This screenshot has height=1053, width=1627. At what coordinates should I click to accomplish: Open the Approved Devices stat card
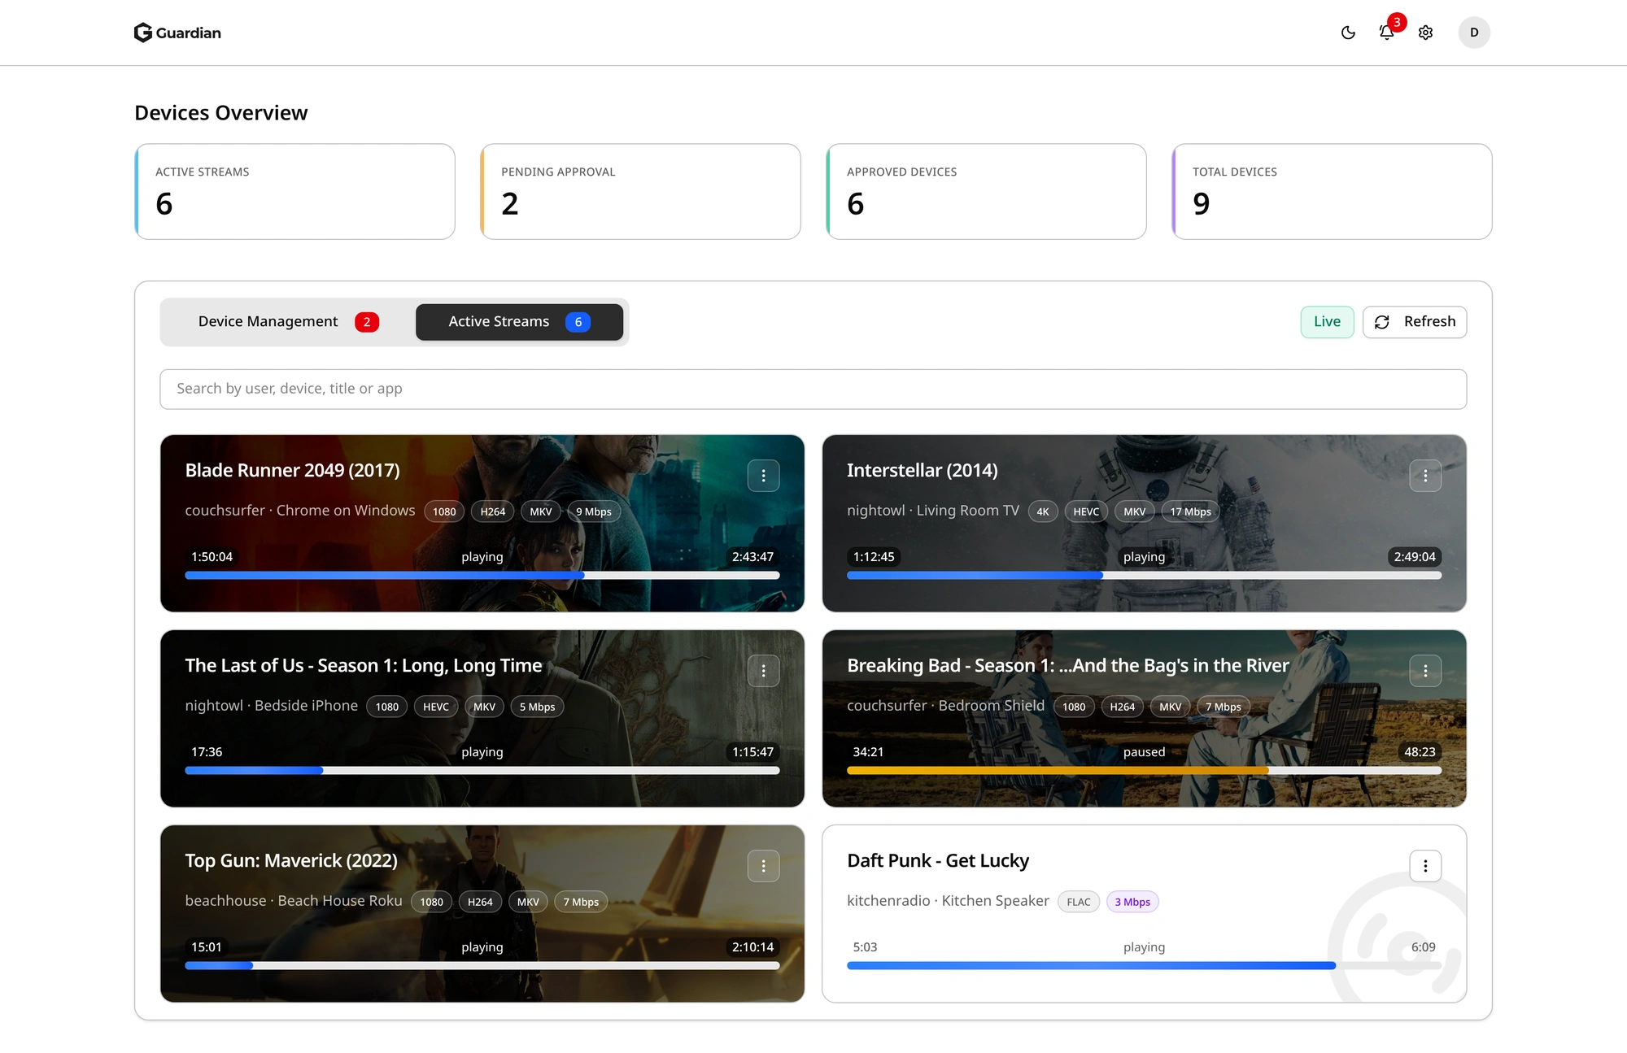coord(986,192)
